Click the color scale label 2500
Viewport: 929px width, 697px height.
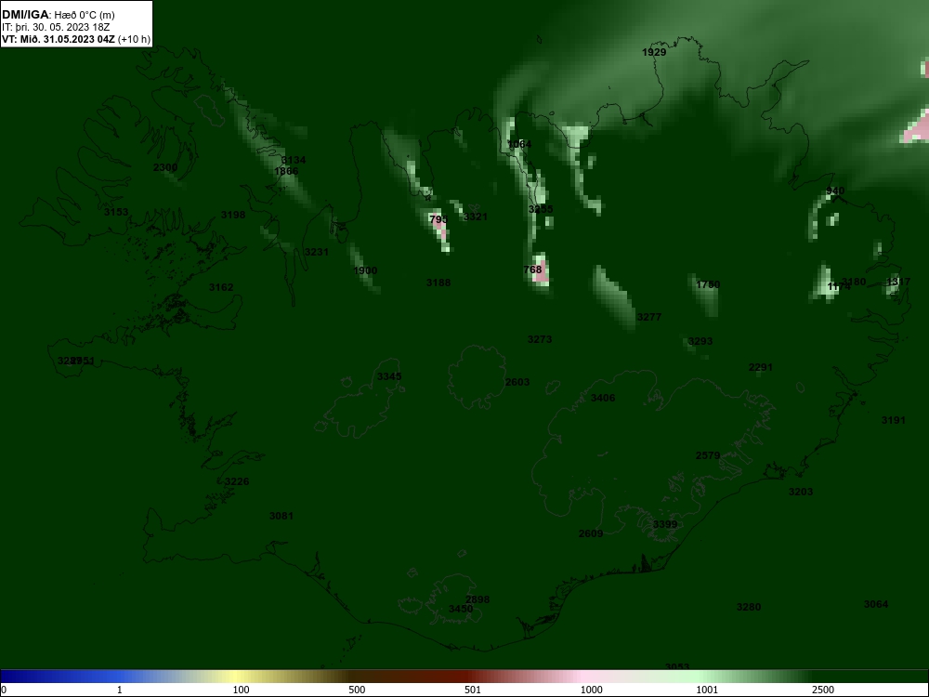pos(823,690)
